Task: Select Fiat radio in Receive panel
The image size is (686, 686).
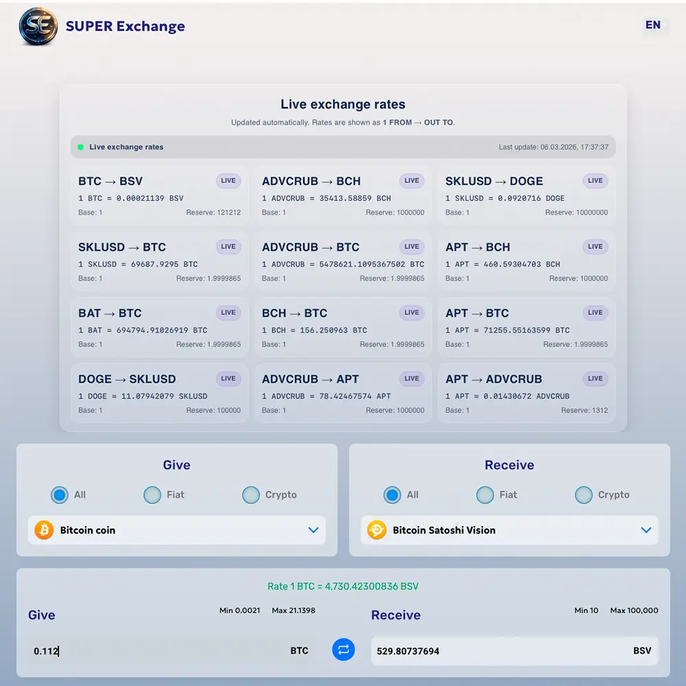Action: click(485, 495)
